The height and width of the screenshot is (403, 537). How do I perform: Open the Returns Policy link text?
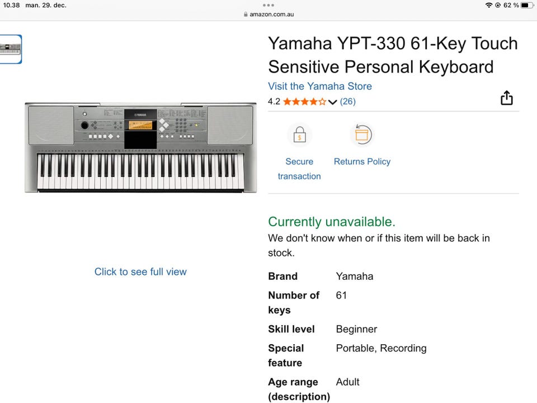pos(362,162)
